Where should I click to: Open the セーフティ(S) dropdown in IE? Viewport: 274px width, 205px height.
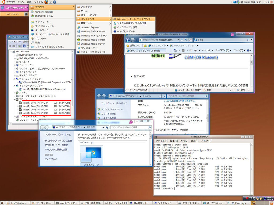pos(223,50)
